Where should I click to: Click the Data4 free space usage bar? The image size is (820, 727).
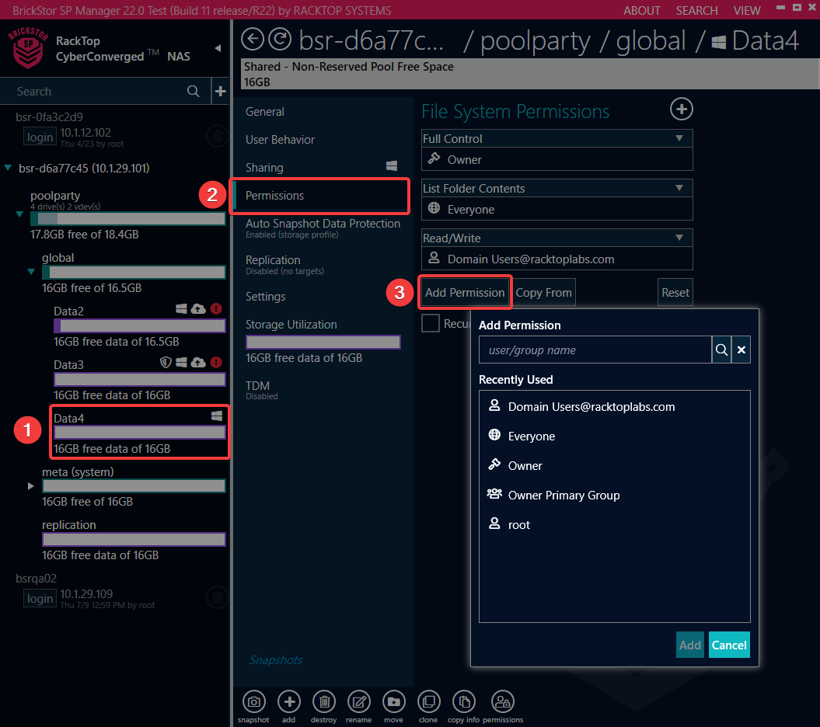(139, 433)
